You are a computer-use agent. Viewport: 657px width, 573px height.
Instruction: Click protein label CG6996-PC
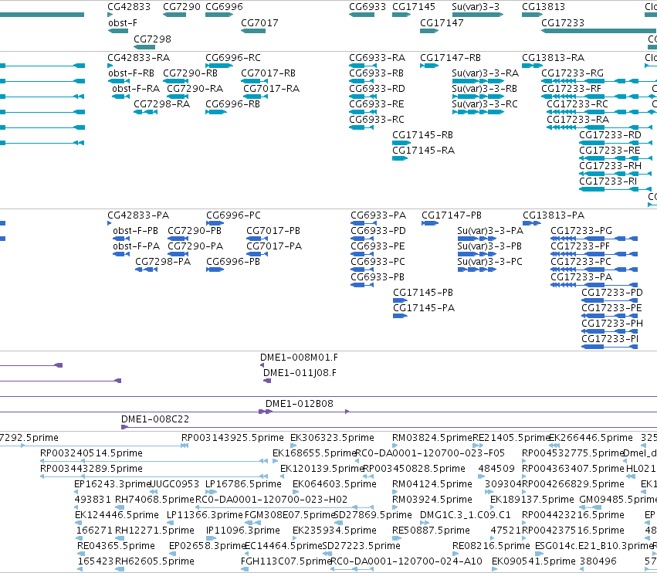(x=233, y=215)
